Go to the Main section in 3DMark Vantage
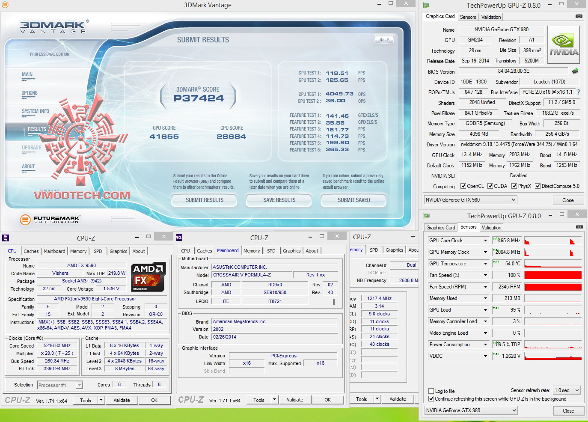Image resolution: width=588 pixels, height=422 pixels. coord(27,74)
